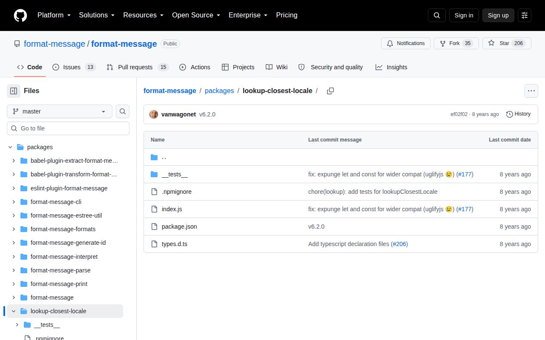
Task: Click the file icon beside .npmignore
Action: tap(154, 192)
